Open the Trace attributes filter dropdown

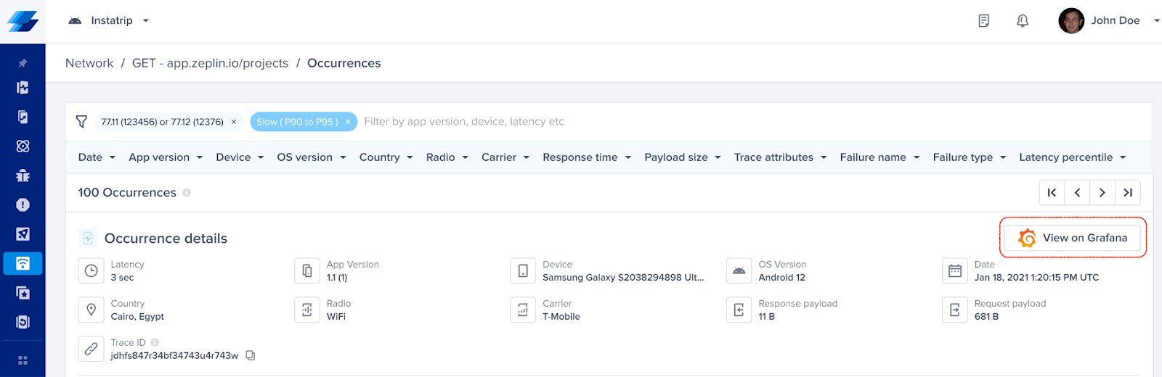(x=781, y=157)
